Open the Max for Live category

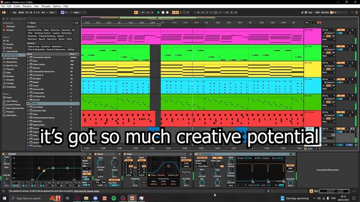[x=12, y=66]
